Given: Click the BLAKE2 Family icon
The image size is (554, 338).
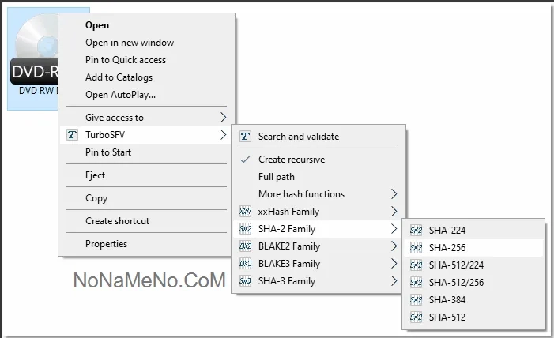Looking at the screenshot, I should (245, 246).
